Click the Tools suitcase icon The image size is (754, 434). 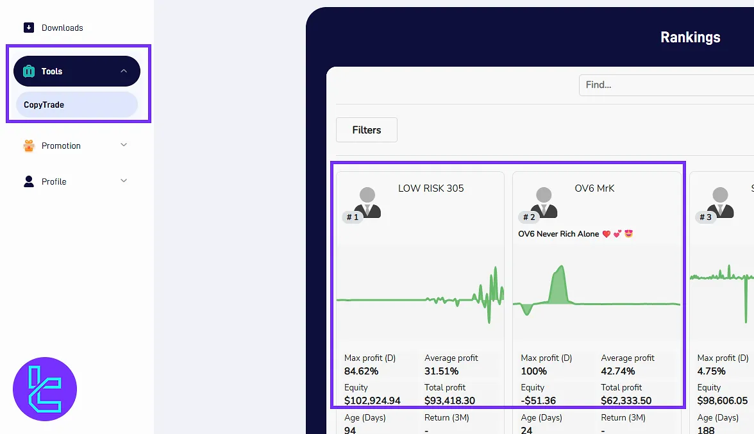tap(29, 71)
